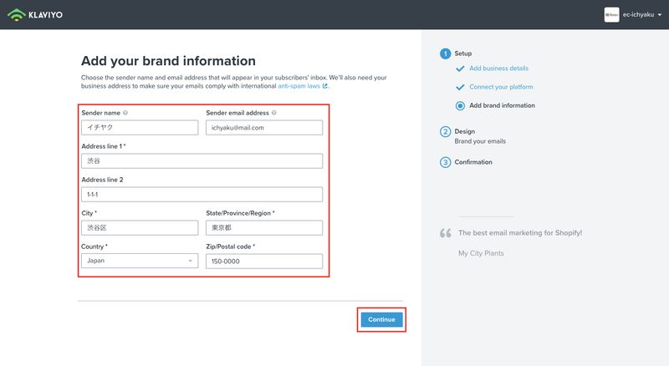
Task: Click the step 3 Confirmation circle icon
Action: click(x=445, y=162)
